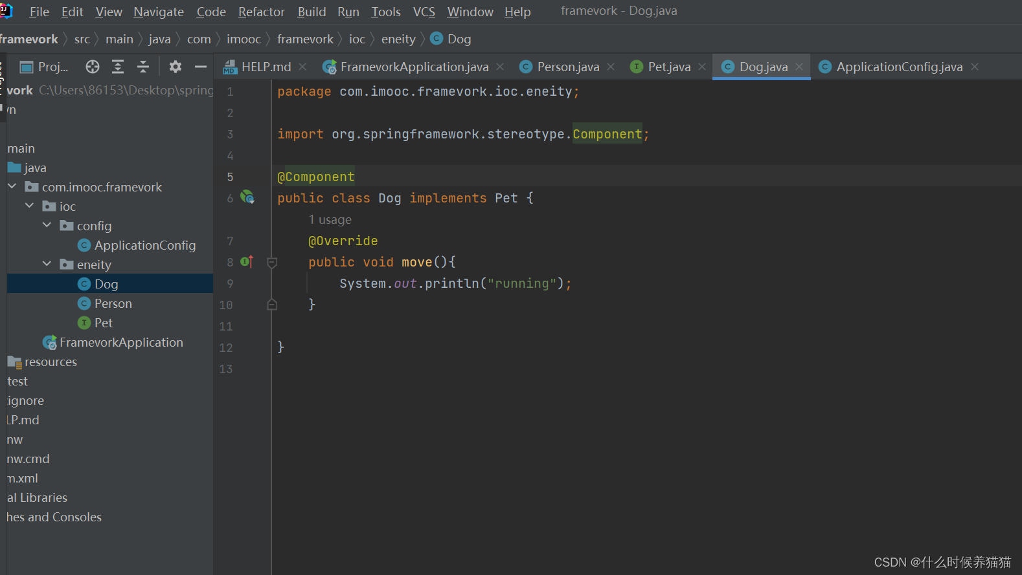Click the Expand All icon in Project panel

118,67
